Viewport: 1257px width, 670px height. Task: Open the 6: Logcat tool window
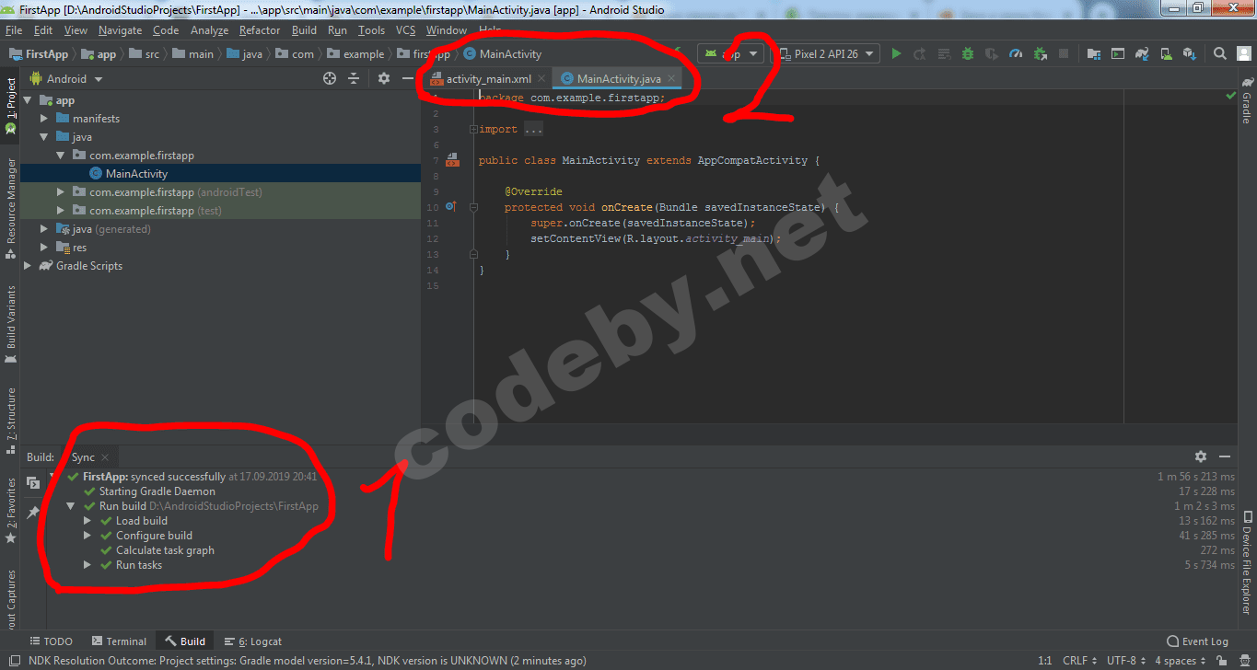click(x=253, y=641)
